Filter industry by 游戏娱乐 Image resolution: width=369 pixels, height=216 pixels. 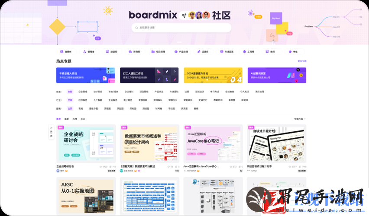[x=158, y=100]
